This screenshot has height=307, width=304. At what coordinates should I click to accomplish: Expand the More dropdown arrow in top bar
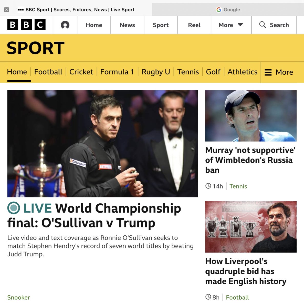(240, 25)
